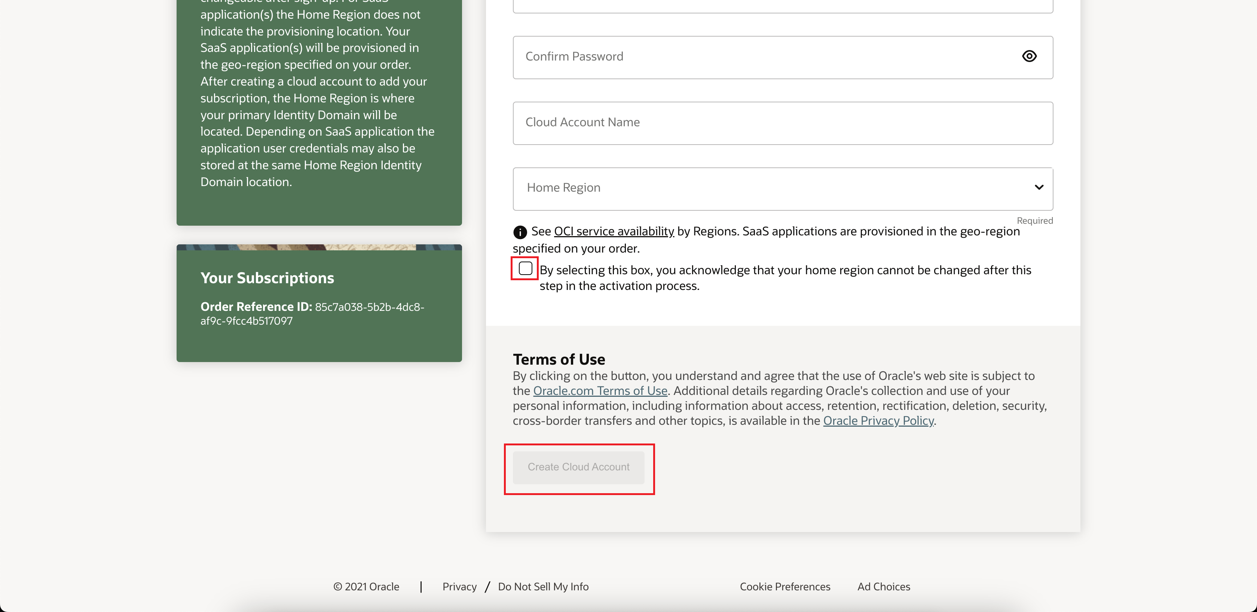Toggle confirm password visibility with eye icon
The height and width of the screenshot is (612, 1257).
coord(1030,56)
